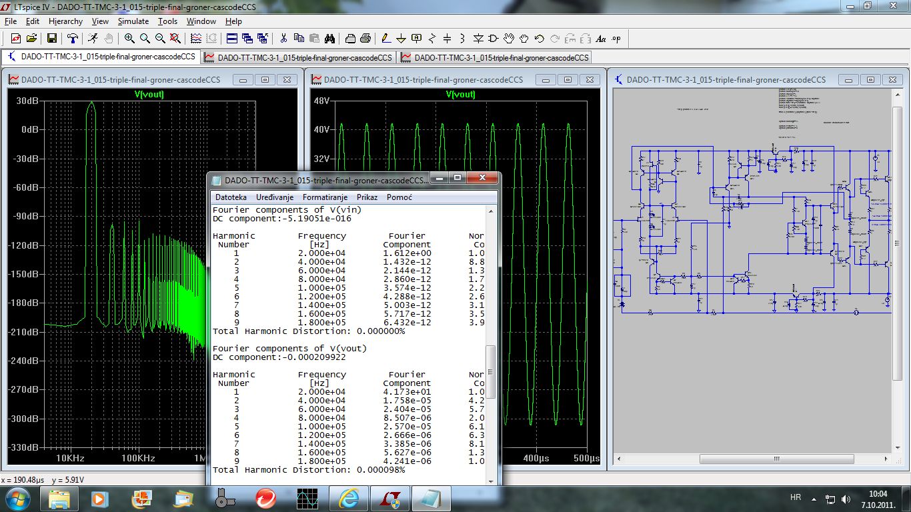Place a capacitor component

pyautogui.click(x=447, y=38)
